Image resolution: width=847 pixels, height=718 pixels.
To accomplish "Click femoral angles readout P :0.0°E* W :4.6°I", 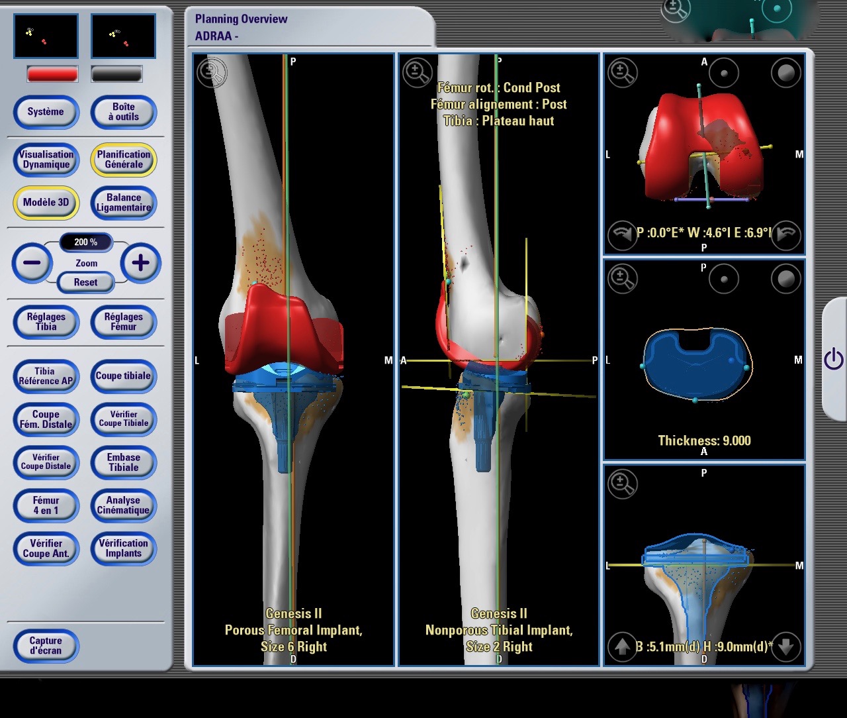I will 704,232.
